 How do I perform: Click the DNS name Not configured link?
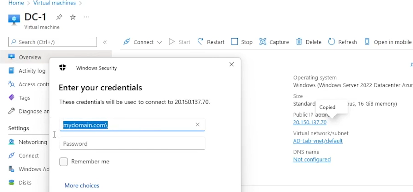pyautogui.click(x=312, y=159)
